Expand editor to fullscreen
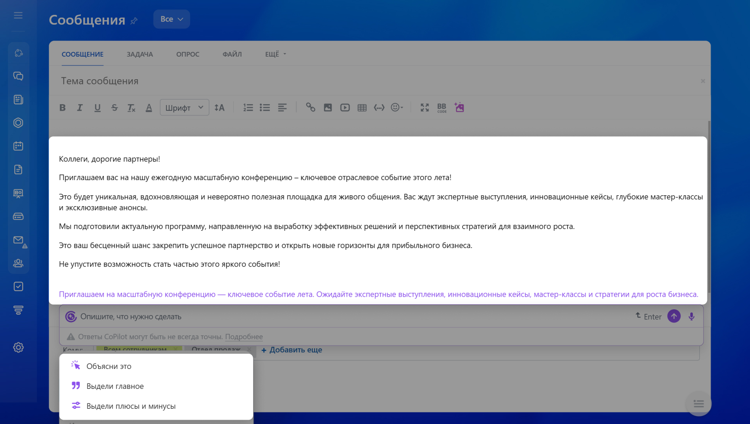The width and height of the screenshot is (750, 424). [x=425, y=108]
